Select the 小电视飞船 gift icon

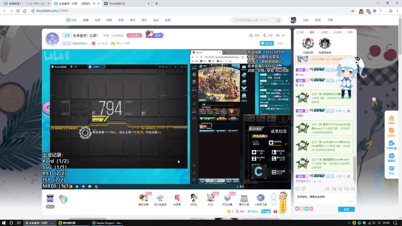point(260,198)
